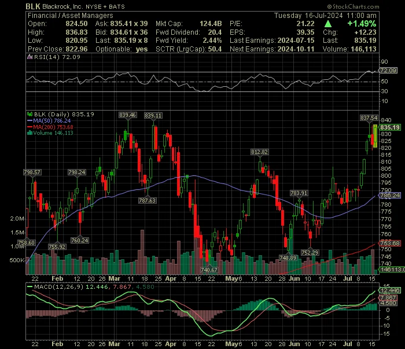Click the Fwd Dividend 20.4 value
Viewport: 405px width, 349px height.
[x=215, y=32]
